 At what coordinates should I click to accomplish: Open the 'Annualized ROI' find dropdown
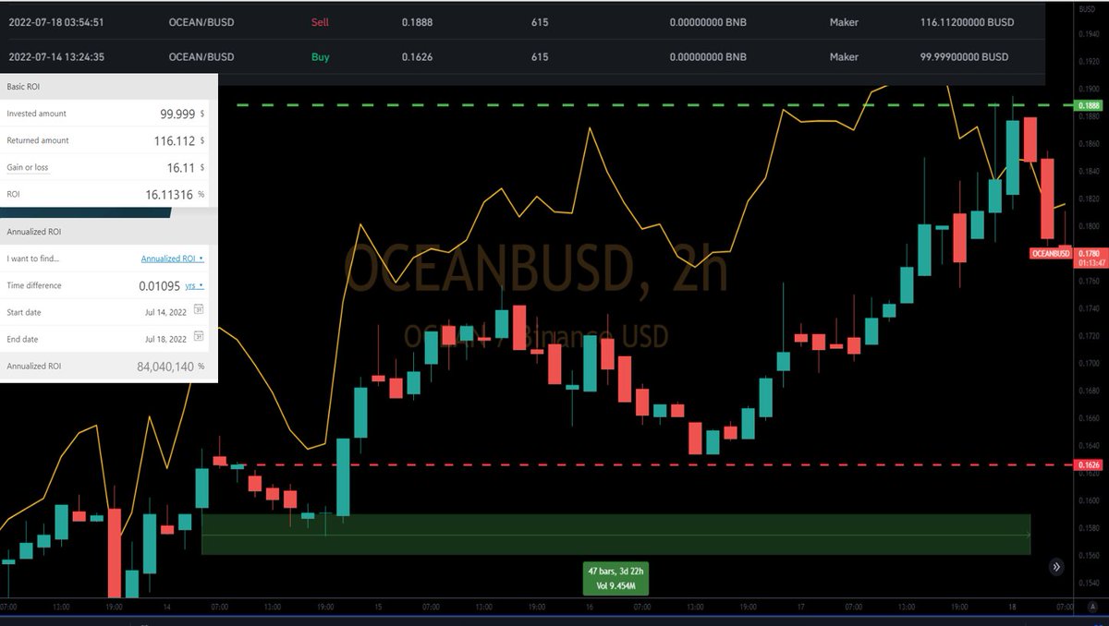[x=173, y=259]
